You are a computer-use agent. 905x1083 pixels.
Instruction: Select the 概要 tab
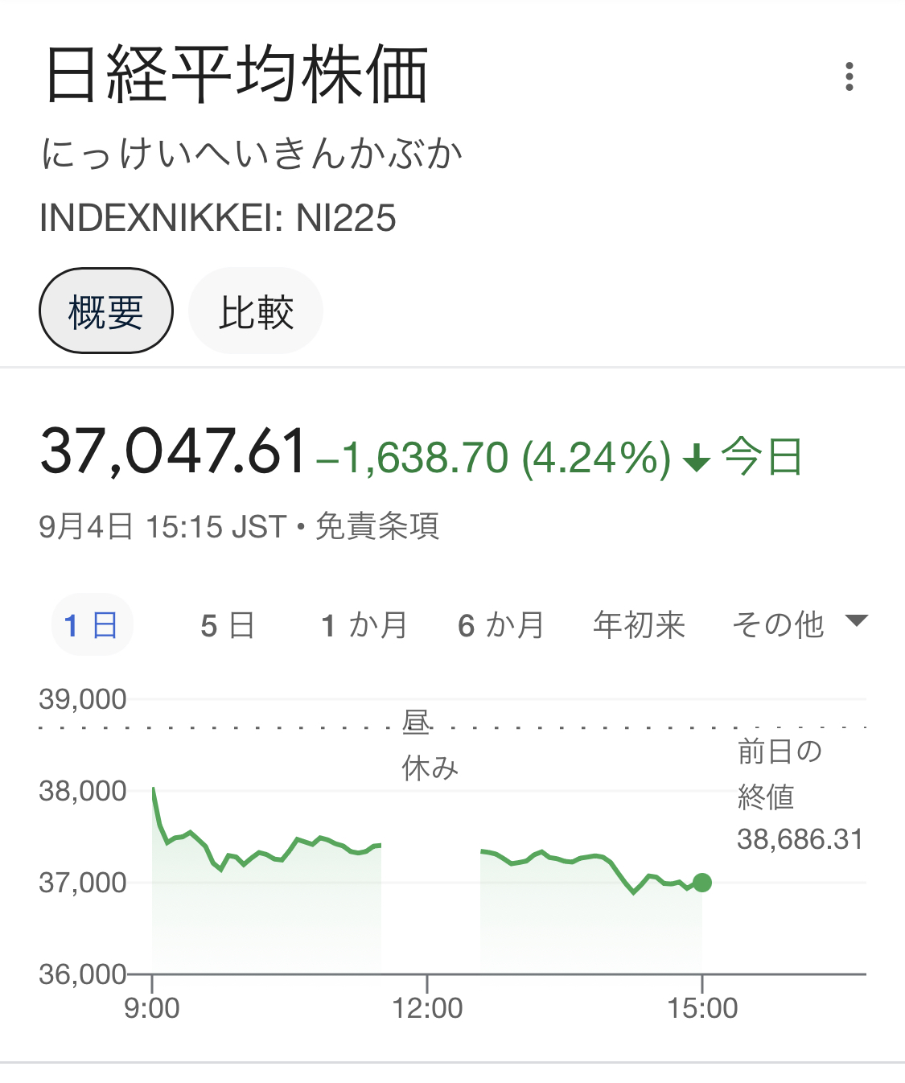106,311
